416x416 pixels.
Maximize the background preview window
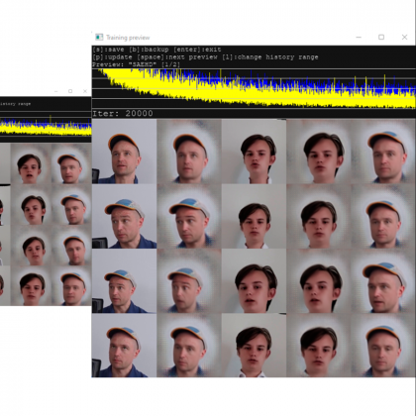(x=70, y=91)
